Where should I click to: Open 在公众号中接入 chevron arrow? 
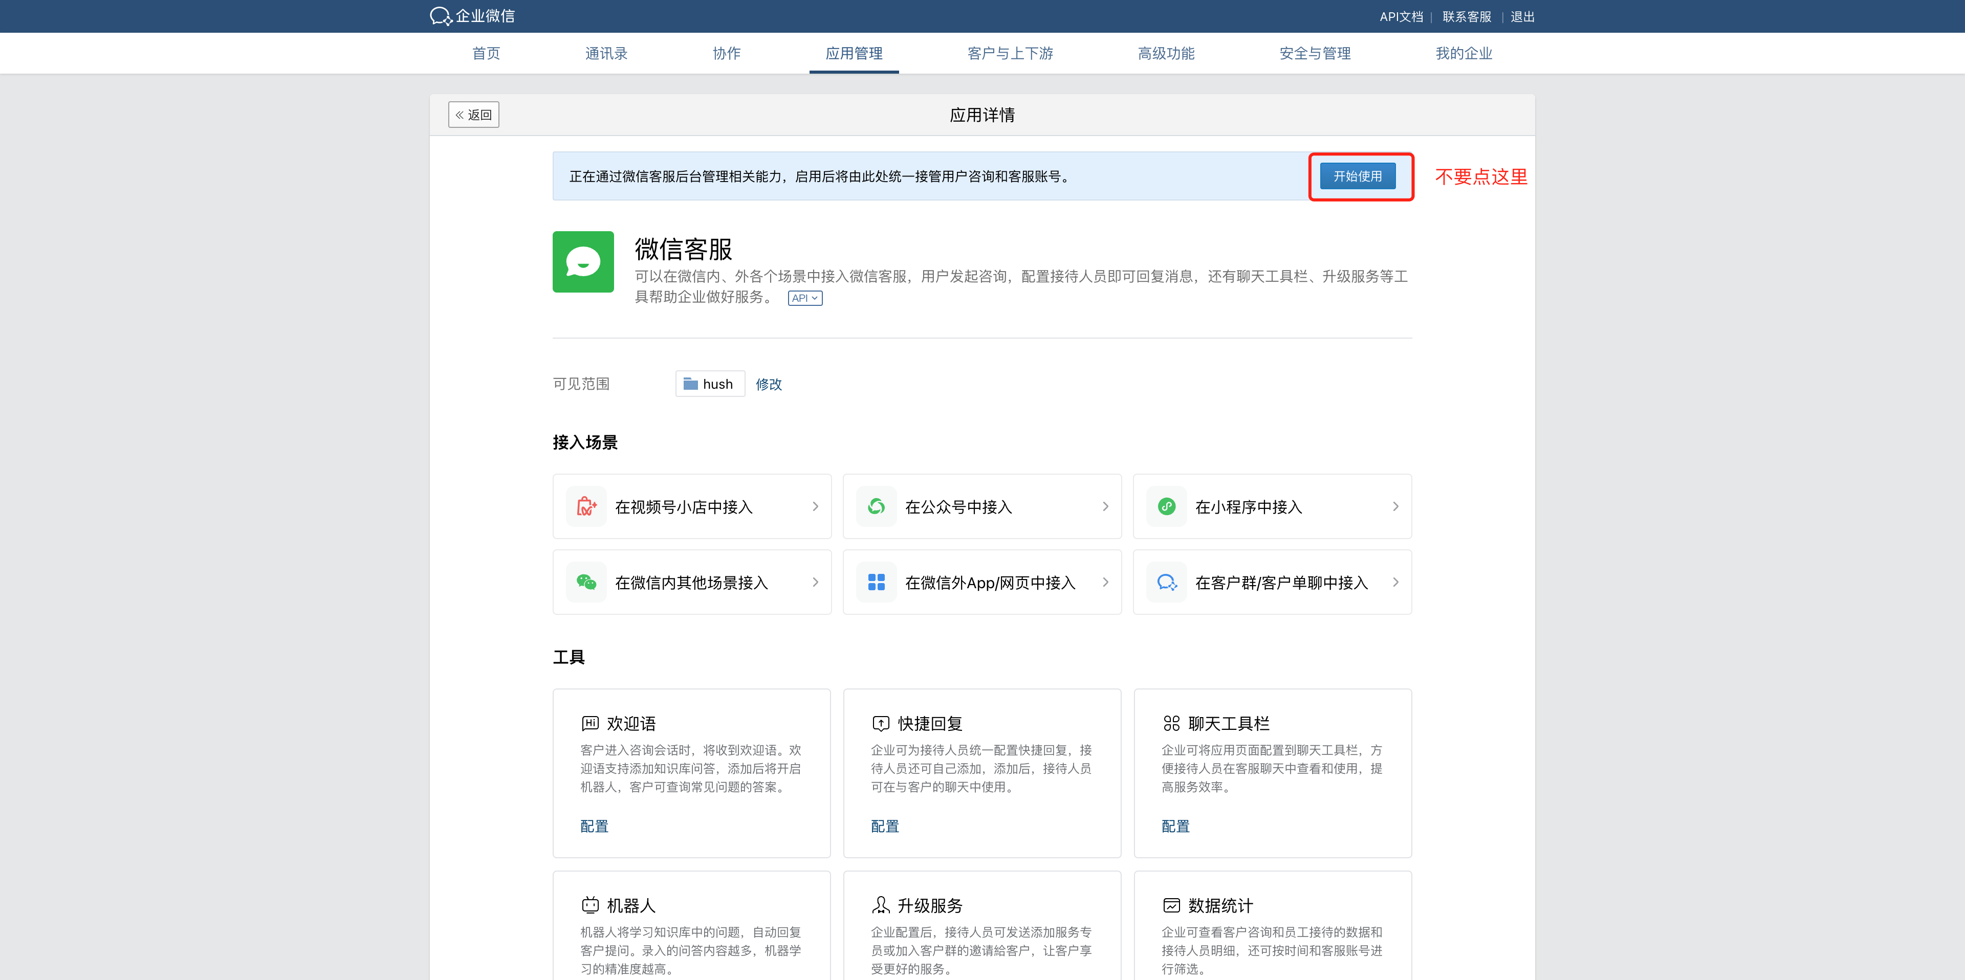tap(1105, 506)
